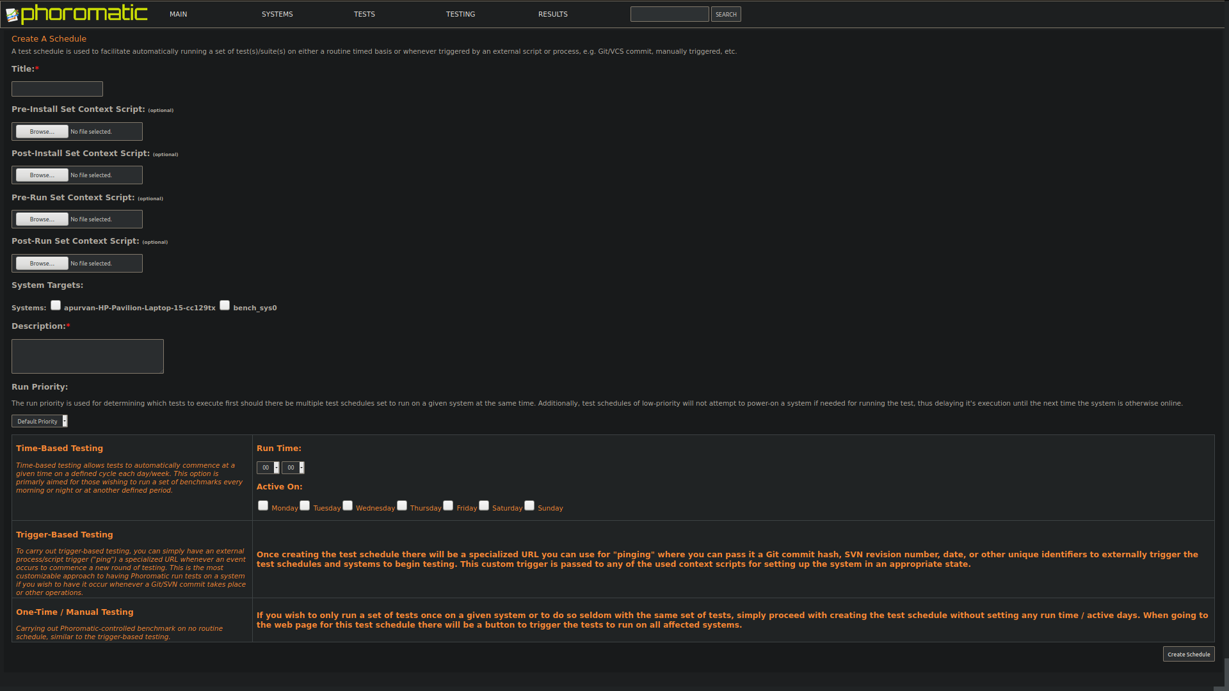Click the One-Time / Manual Testing heading
1229x691 pixels.
75,612
